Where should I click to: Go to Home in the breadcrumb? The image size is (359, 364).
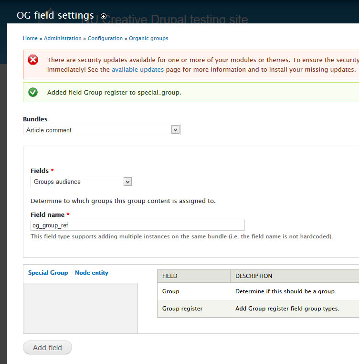coord(30,38)
